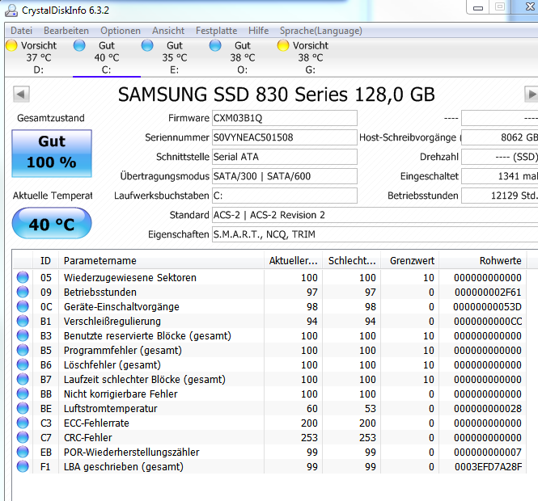Click status icon of row B5 Programmfehler
The width and height of the screenshot is (538, 501).
[23, 350]
